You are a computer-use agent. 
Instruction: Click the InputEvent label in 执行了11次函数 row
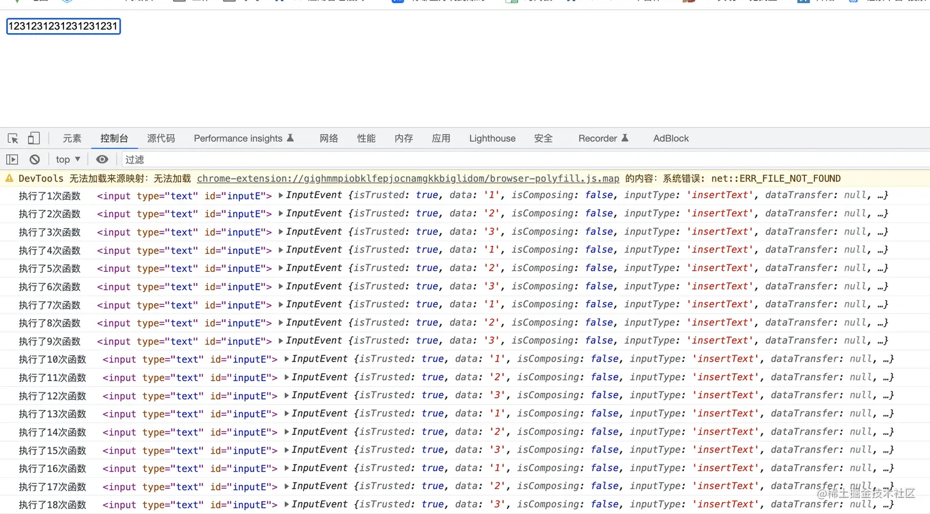(319, 378)
